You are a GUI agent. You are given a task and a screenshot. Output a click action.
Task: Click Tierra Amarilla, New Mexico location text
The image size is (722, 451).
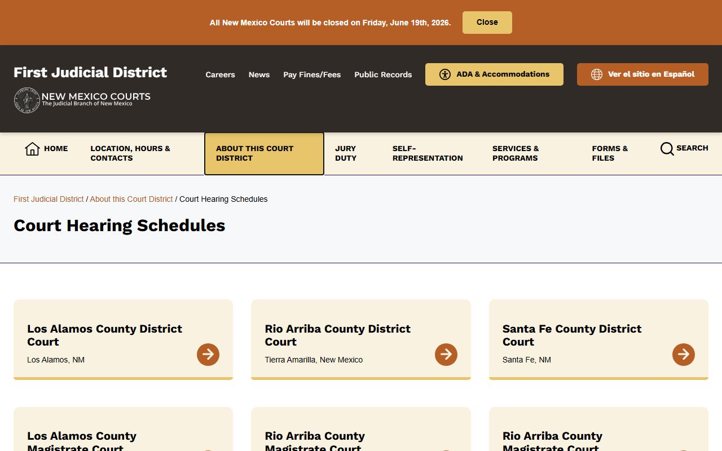point(314,360)
